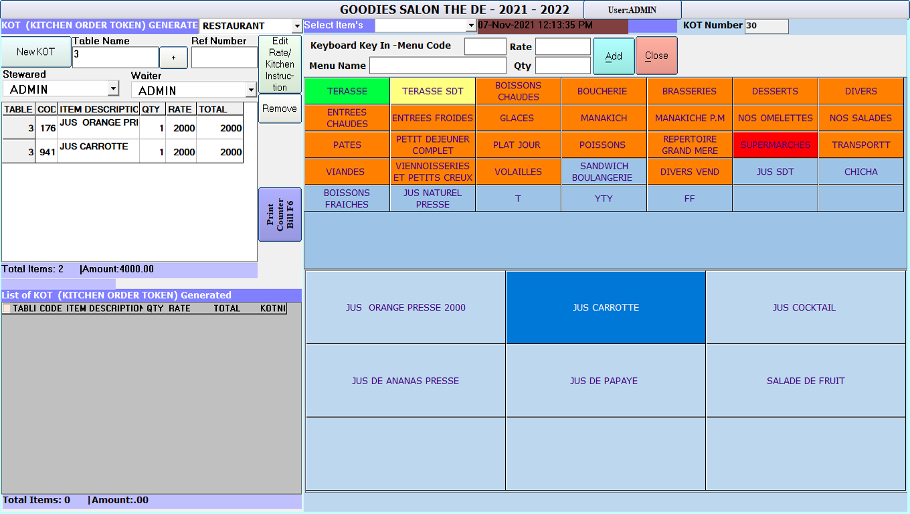910x514 pixels.
Task: Add the JUS CARROTTE item tile
Action: [606, 307]
